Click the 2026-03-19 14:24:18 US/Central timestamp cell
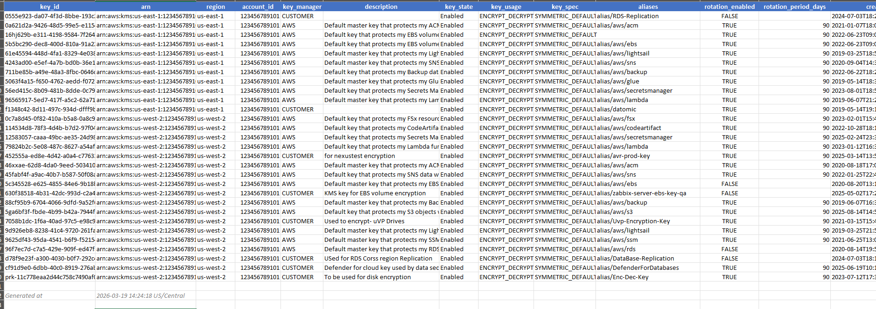Viewport: 876px width, 309px height. pyautogui.click(x=145, y=295)
